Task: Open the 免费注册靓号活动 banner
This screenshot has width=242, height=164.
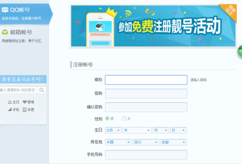Action: point(153,26)
